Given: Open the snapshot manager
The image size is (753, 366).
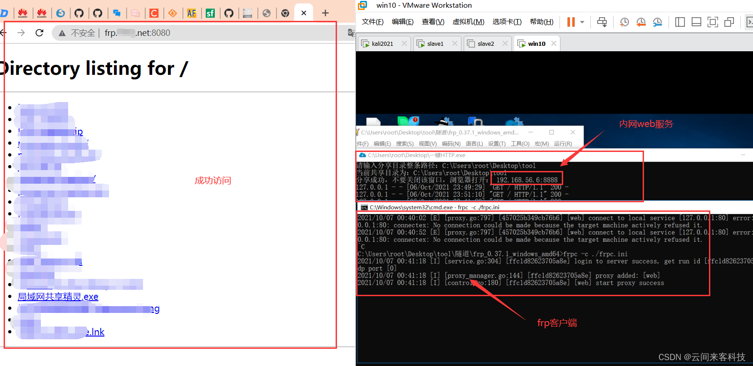Looking at the screenshot, I should [x=657, y=22].
